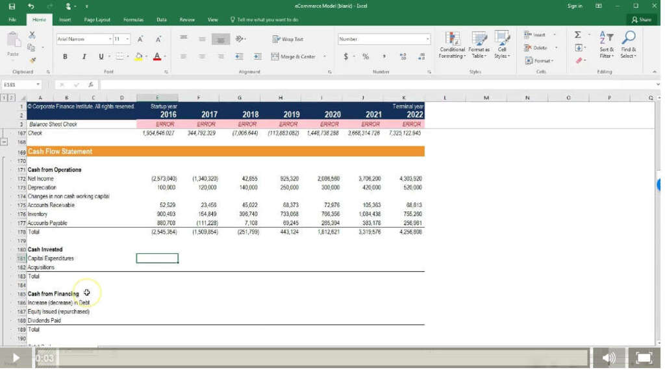Toggle Wrap Text for cell
Viewport: 665px width, 370px height.
pos(288,40)
